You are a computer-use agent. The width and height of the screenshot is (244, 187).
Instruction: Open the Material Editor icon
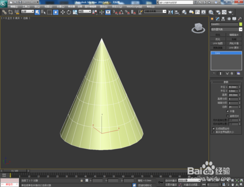(211, 12)
